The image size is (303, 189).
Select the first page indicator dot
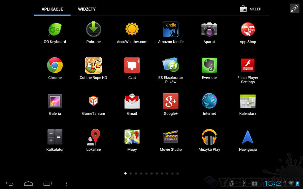click(x=126, y=174)
